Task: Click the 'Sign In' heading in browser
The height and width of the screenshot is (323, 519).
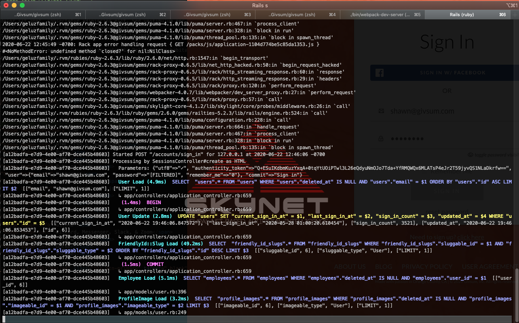Action: pyautogui.click(x=447, y=42)
